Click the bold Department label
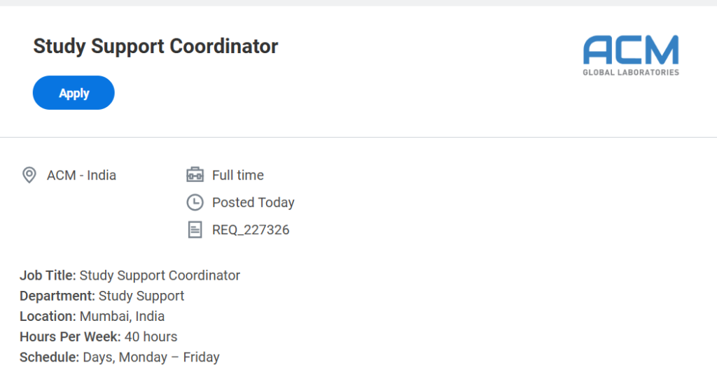The height and width of the screenshot is (372, 717). click(x=57, y=296)
